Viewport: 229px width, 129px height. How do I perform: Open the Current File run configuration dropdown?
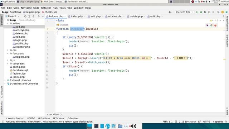(x=184, y=12)
